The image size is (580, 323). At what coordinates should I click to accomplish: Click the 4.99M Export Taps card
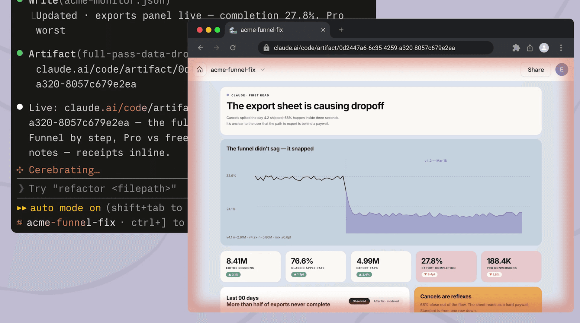pos(381,267)
